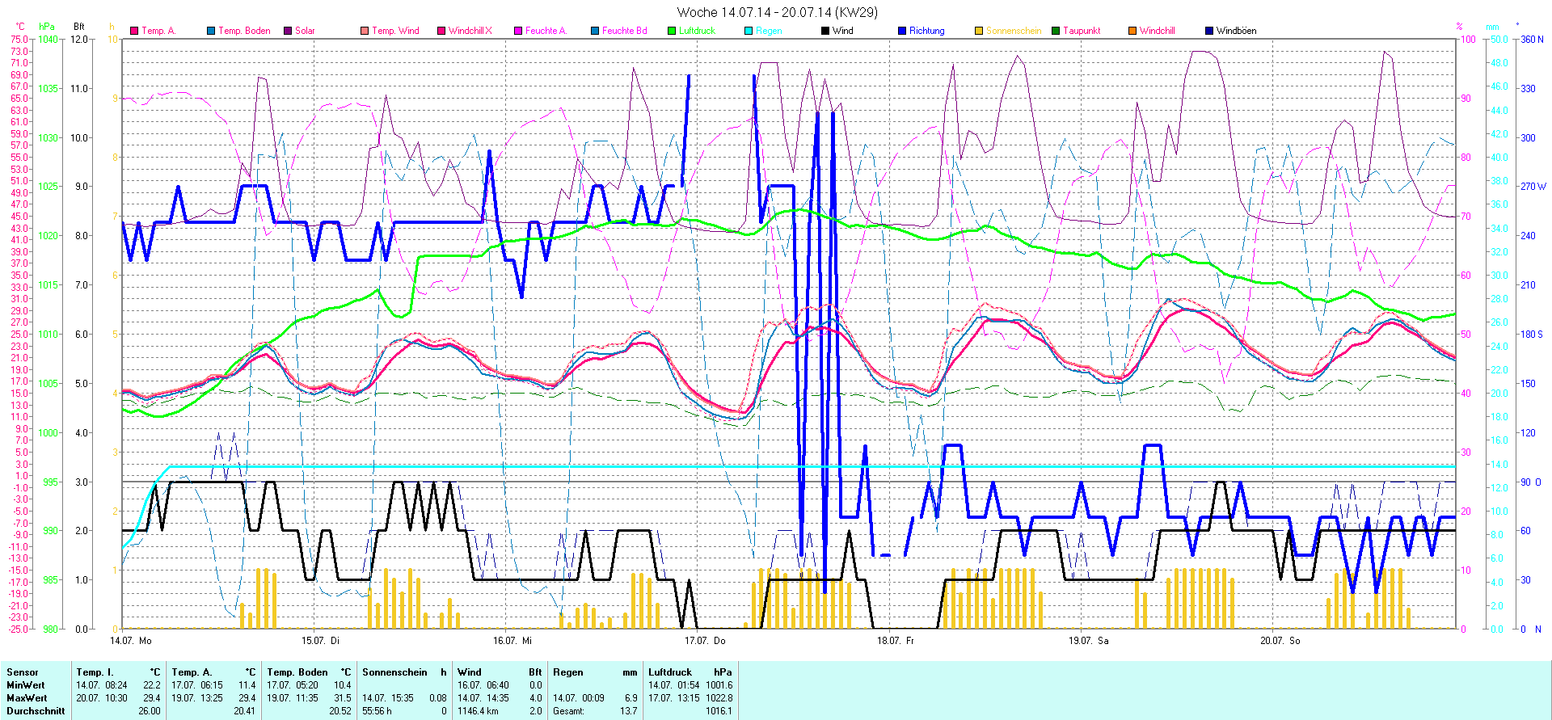Click the cyan Regen legend marker
Image resolution: width=1552 pixels, height=720 pixels.
tap(749, 31)
